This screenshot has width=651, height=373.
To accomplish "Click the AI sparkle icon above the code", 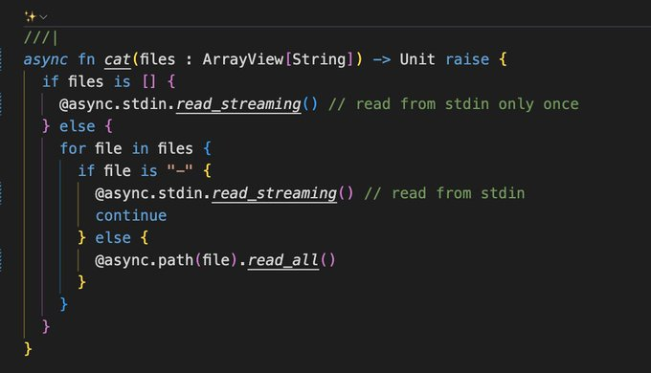I will pyautogui.click(x=31, y=16).
